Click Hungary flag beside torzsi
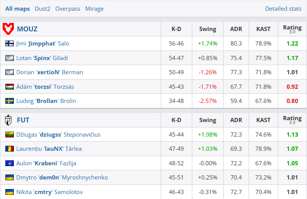This screenshot has width=307, height=199. (x=10, y=87)
